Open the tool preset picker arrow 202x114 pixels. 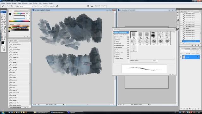pos(5,6)
